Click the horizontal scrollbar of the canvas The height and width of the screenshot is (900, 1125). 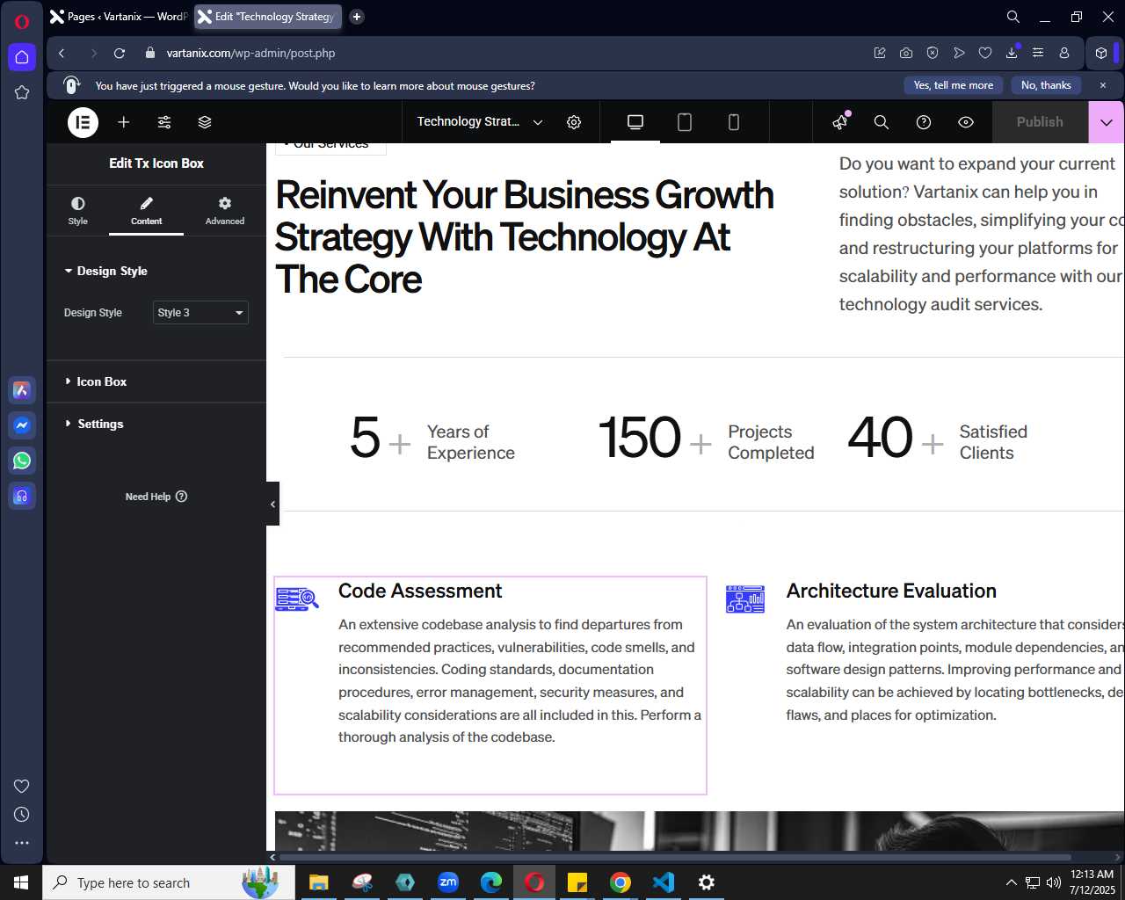(x=675, y=857)
